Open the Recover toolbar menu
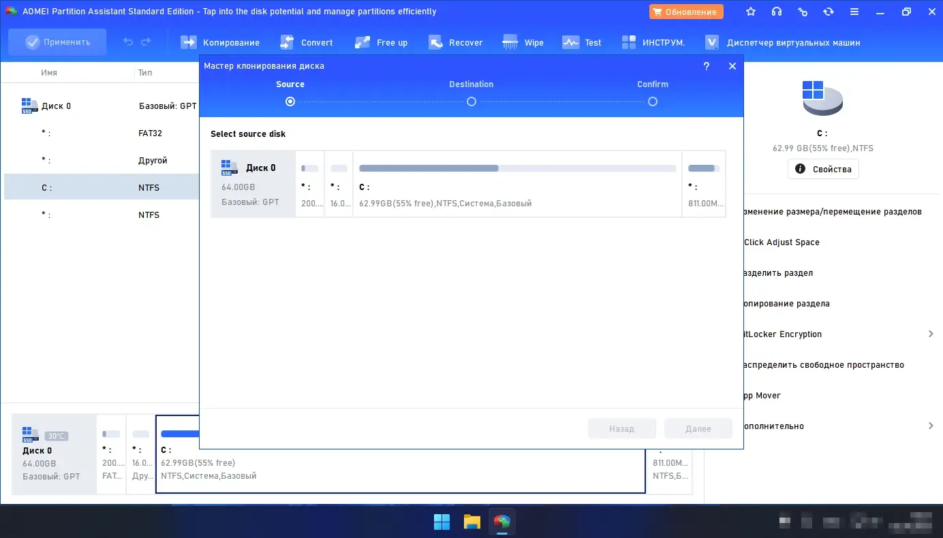The width and height of the screenshot is (943, 538). click(455, 42)
